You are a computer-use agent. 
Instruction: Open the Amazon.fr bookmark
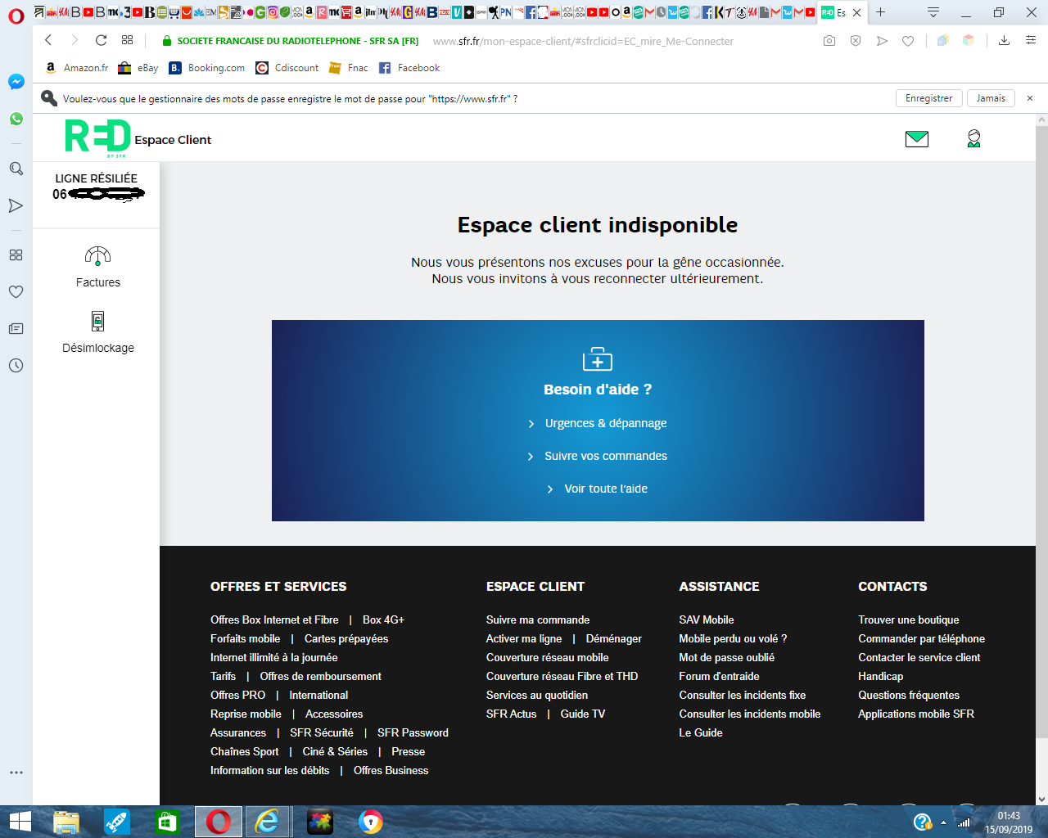point(77,68)
